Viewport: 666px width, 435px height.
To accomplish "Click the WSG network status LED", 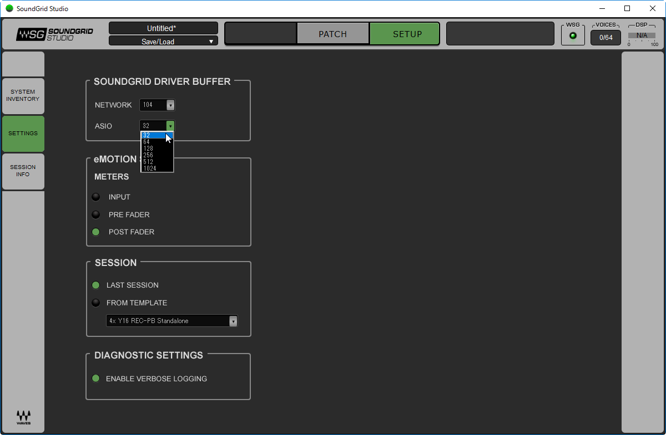I will point(573,37).
